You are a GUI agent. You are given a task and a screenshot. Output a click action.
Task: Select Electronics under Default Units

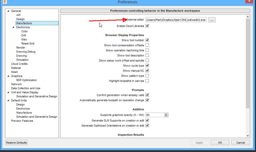coord(23,109)
